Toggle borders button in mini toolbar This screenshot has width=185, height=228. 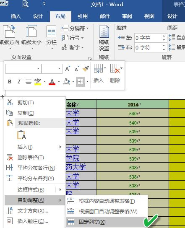click(81, 82)
